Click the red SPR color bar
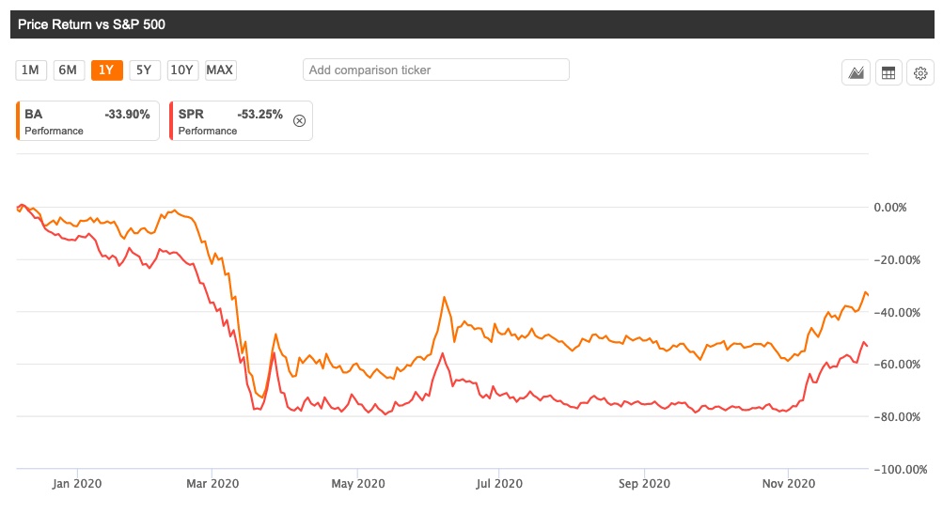Screen dimensions: 943x514 click(x=171, y=121)
